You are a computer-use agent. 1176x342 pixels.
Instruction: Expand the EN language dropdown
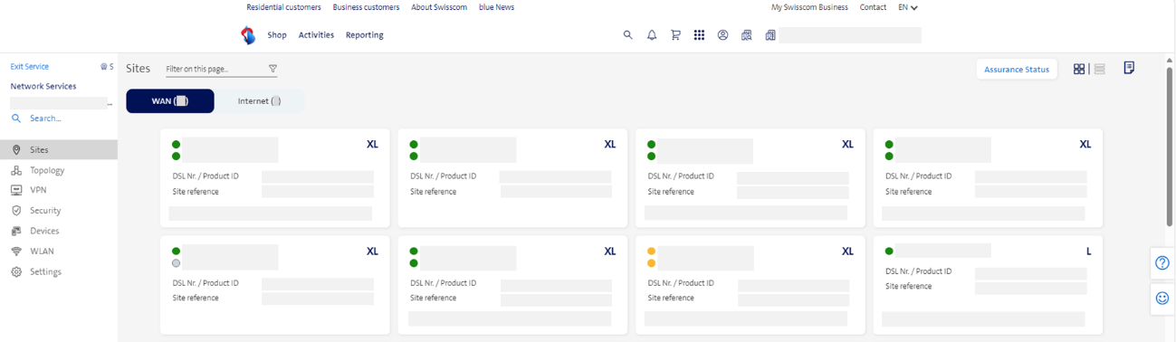(908, 7)
